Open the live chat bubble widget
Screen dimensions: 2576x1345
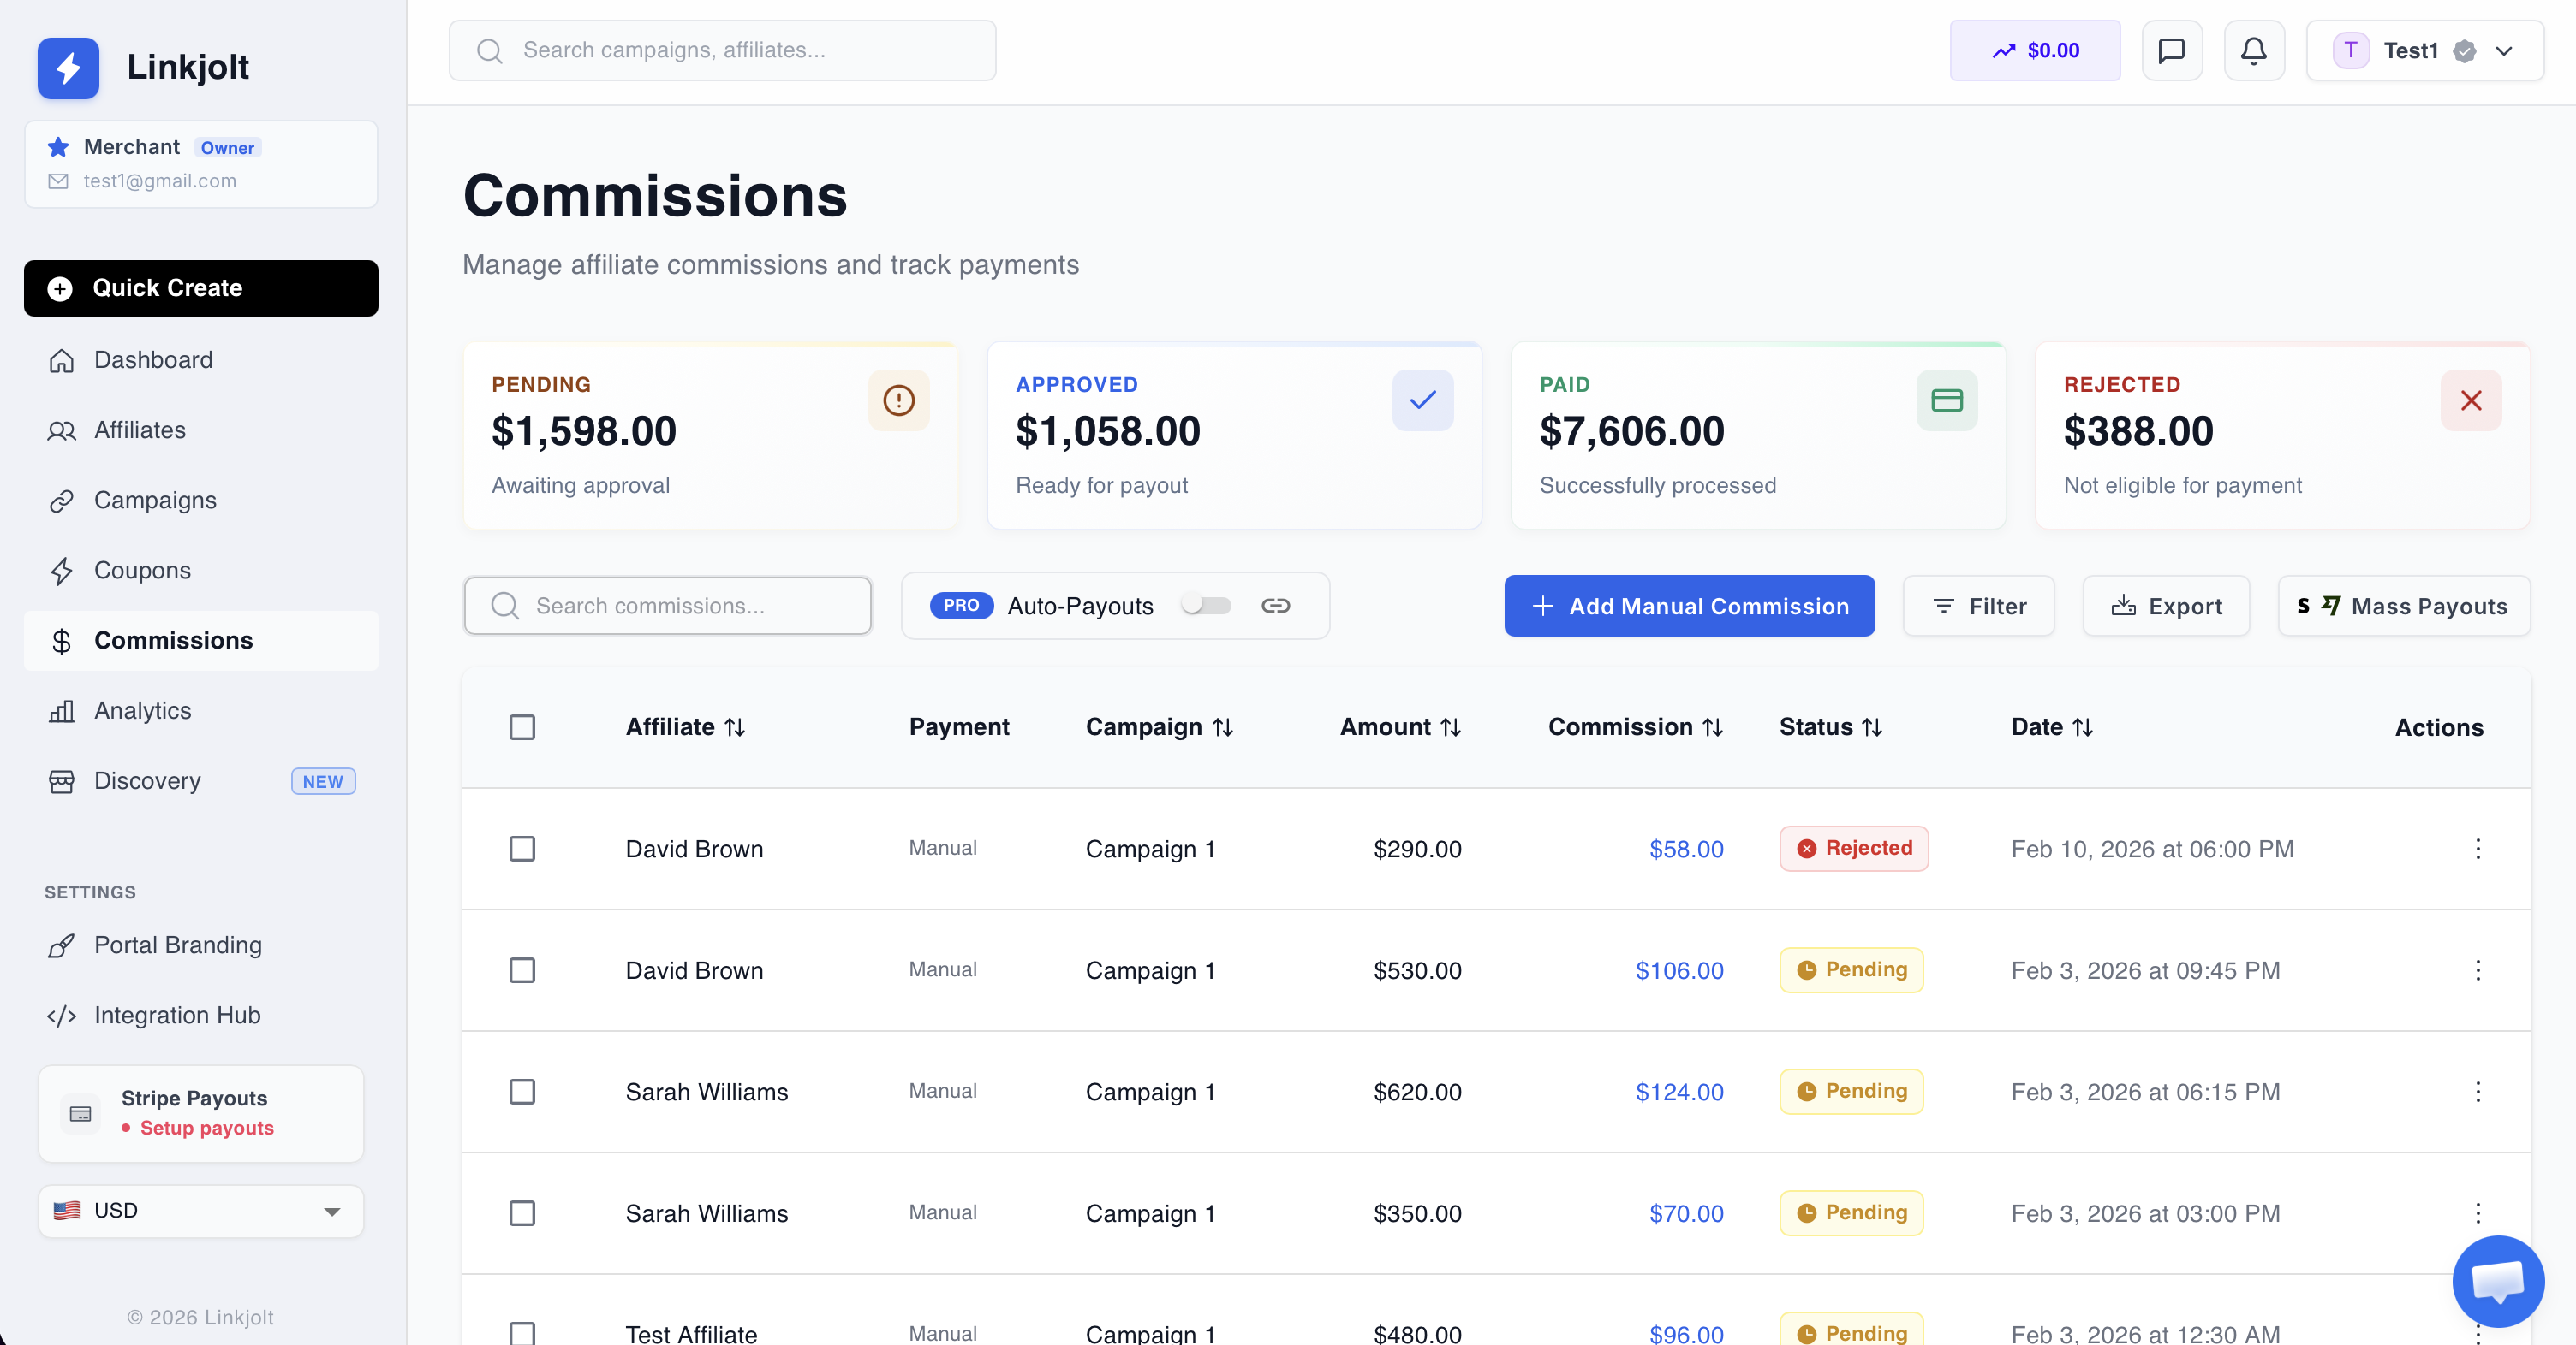coord(2497,1281)
